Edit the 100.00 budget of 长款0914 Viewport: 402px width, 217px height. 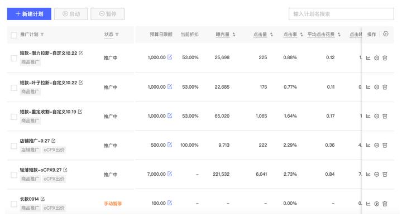(170, 202)
